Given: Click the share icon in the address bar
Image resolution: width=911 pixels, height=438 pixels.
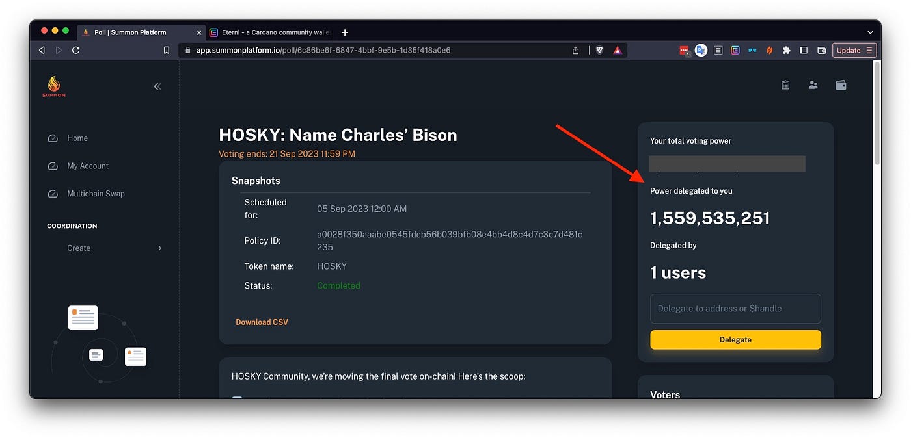Looking at the screenshot, I should [576, 50].
